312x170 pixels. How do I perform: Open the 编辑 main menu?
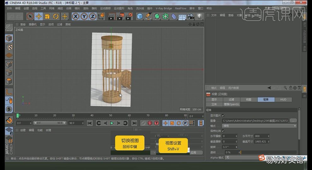pos(18,8)
